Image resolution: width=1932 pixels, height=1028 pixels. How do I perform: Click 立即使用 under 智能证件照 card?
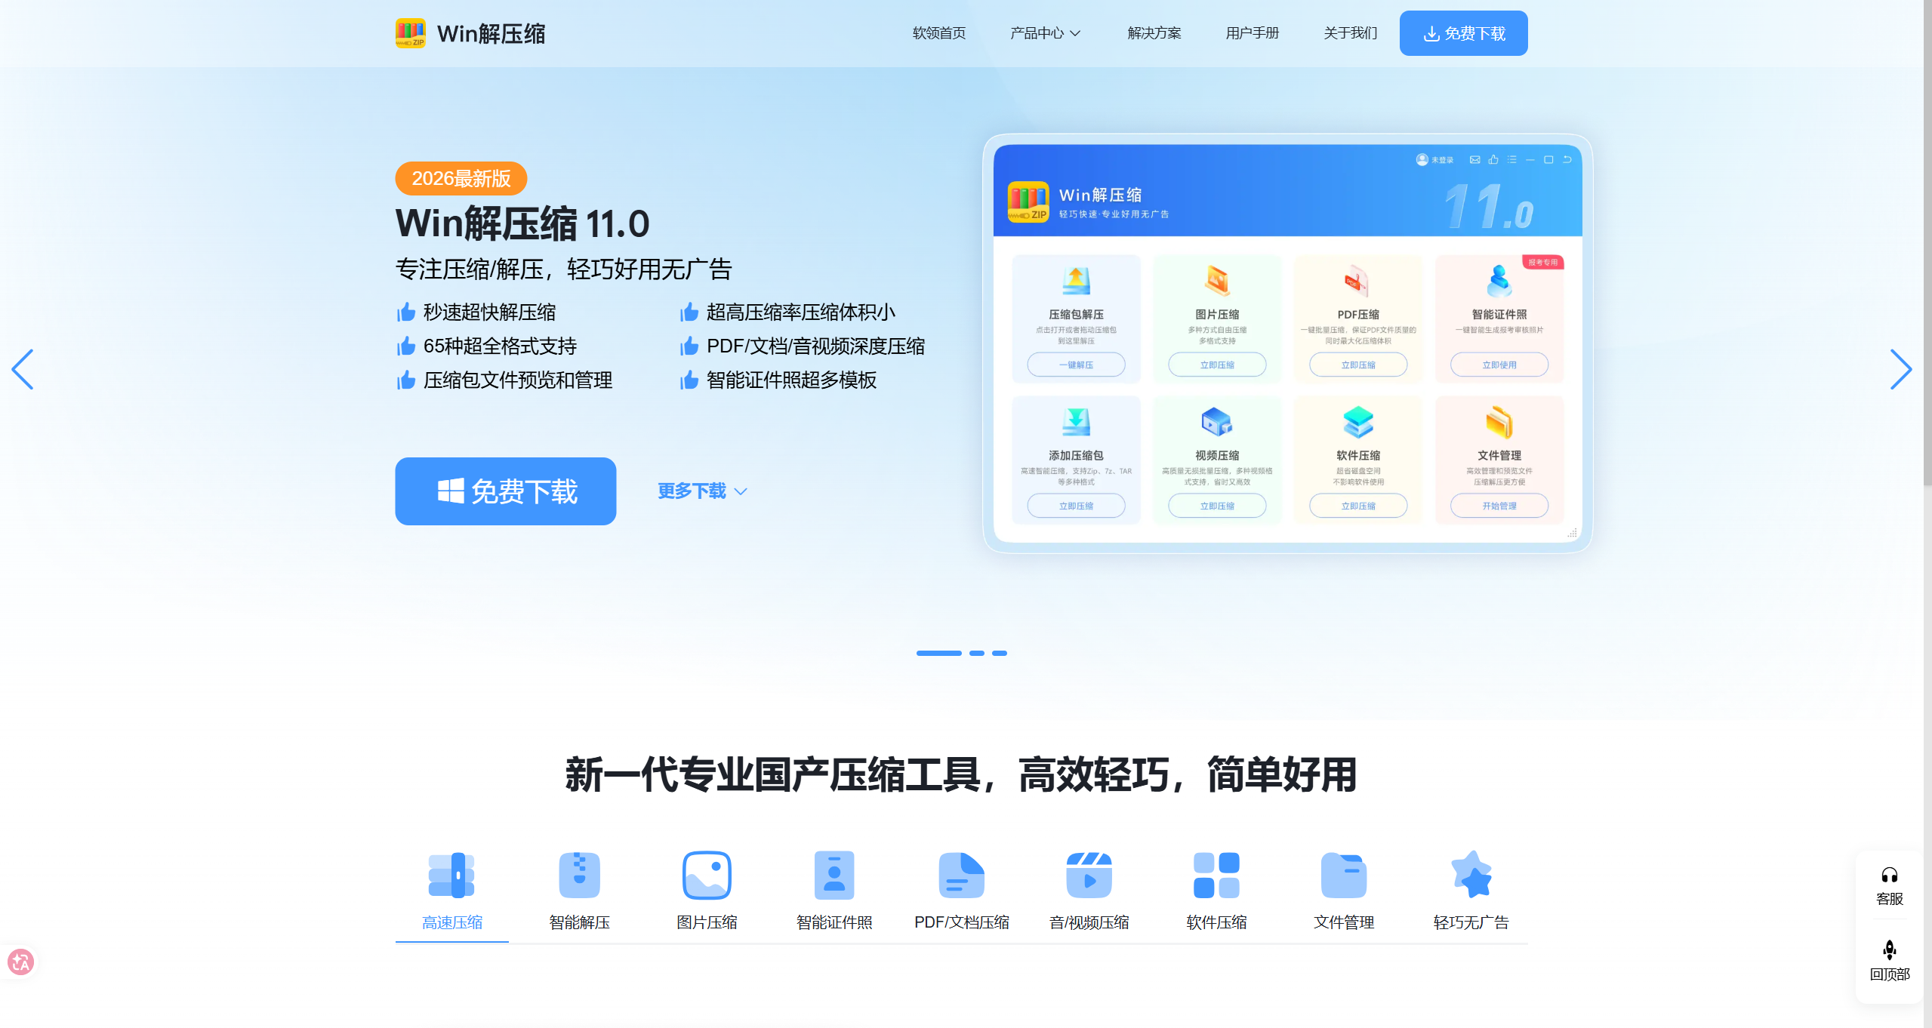[1499, 365]
